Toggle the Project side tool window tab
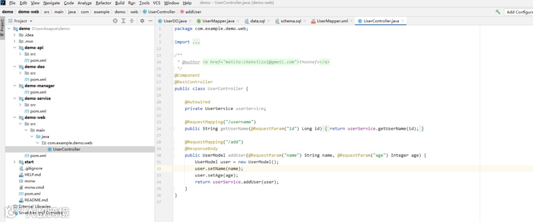 2,29
